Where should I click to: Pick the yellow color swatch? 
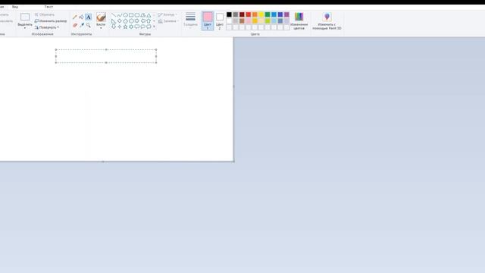(261, 14)
